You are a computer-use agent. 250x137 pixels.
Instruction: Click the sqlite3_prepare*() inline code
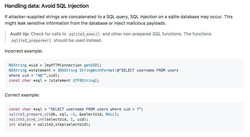pyautogui.click(x=31, y=41)
